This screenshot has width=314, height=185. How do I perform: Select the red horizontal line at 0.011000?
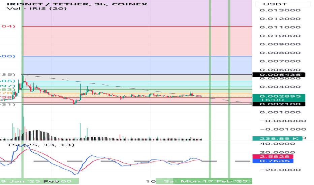pyautogui.click(x=137, y=26)
